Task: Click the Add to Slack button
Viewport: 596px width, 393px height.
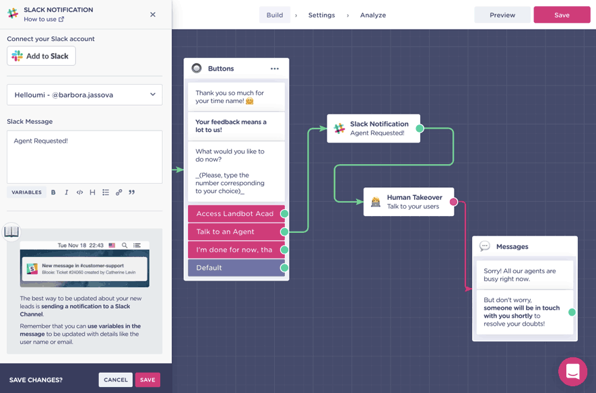Action: click(x=41, y=56)
